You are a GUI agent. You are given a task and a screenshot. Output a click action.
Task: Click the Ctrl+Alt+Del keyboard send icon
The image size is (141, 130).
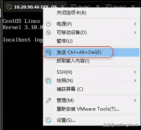click(48, 52)
